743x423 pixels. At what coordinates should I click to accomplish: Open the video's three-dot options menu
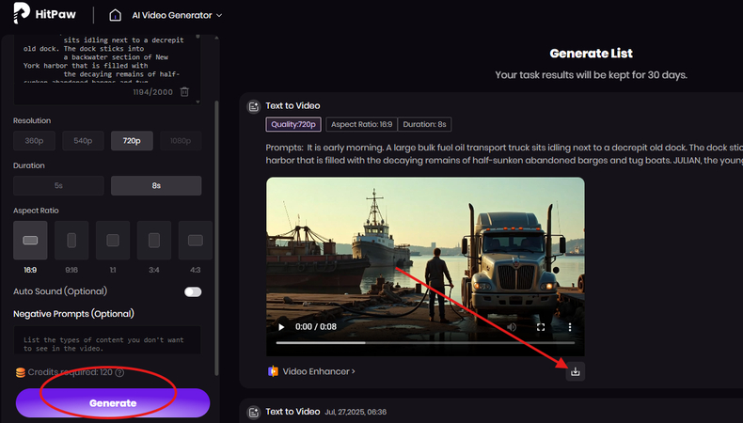tap(570, 327)
